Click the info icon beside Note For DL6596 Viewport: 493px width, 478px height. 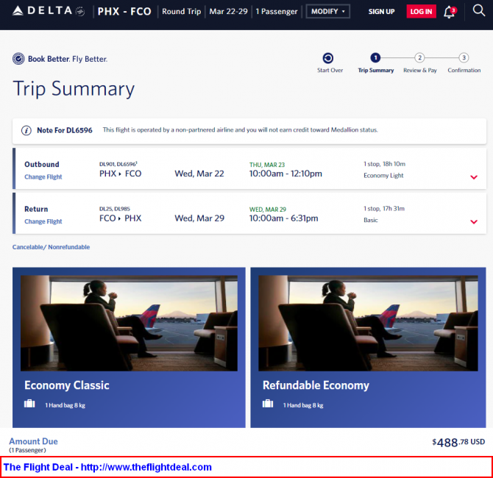pos(26,130)
